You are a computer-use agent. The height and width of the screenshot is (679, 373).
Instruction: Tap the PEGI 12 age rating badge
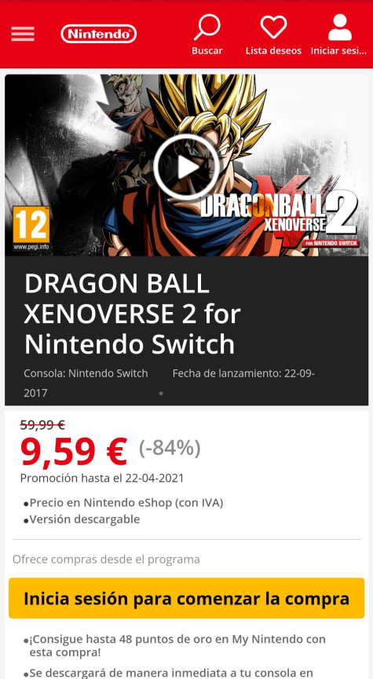(x=31, y=228)
